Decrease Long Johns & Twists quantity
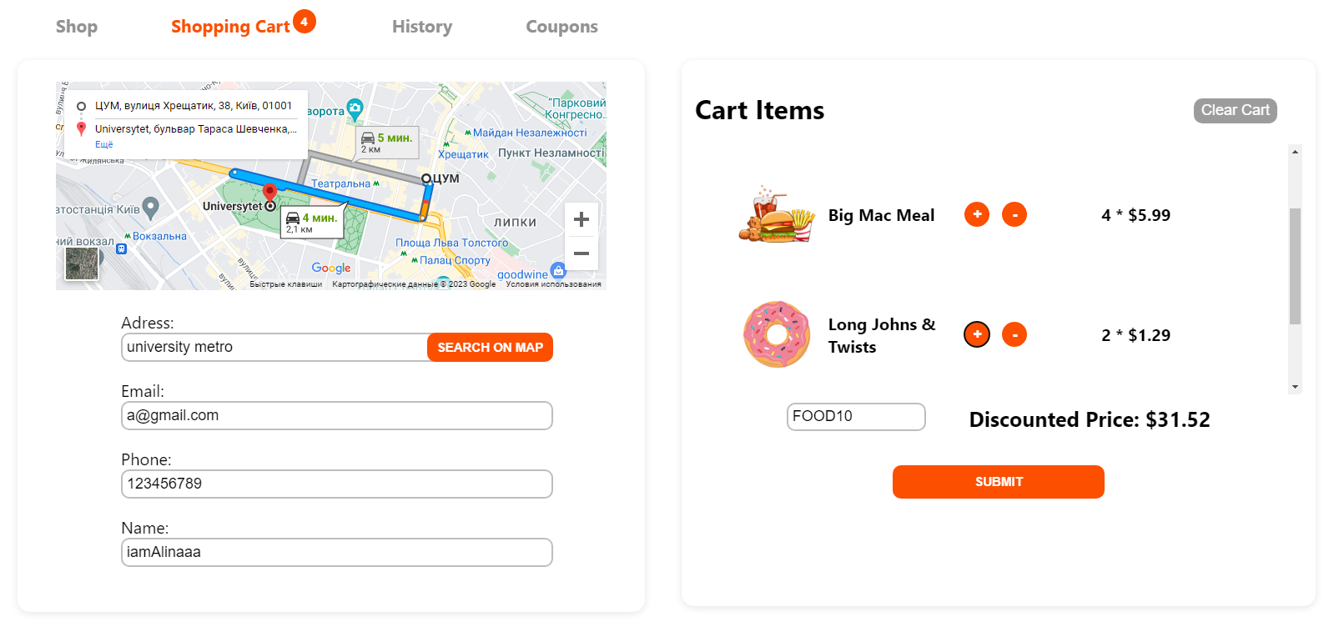Viewport: 1334px width, 627px height. [x=1014, y=334]
